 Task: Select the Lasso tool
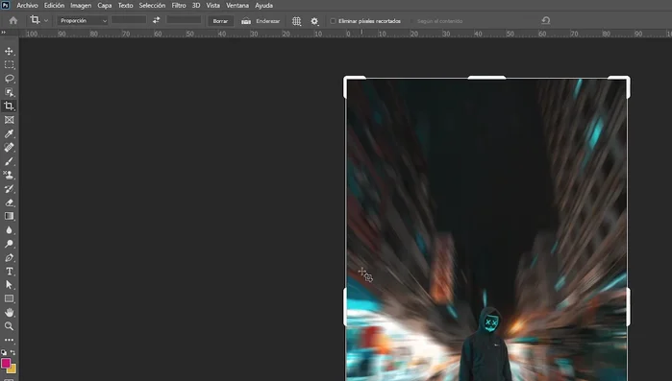(x=9, y=79)
